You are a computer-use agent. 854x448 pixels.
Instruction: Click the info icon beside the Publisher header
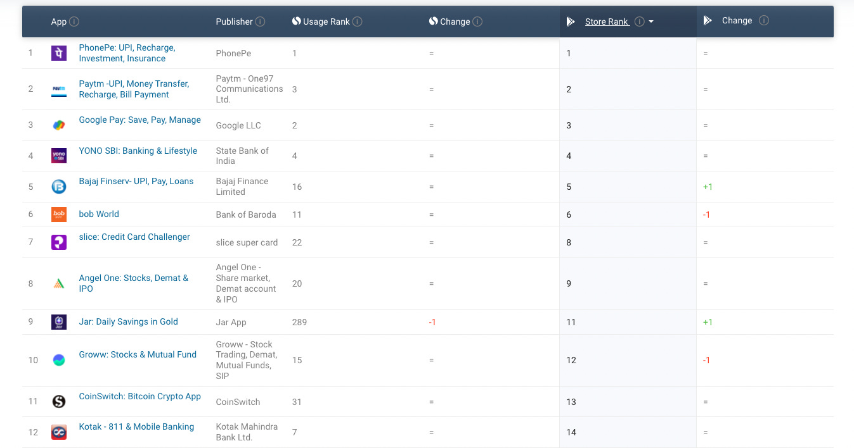coord(261,21)
